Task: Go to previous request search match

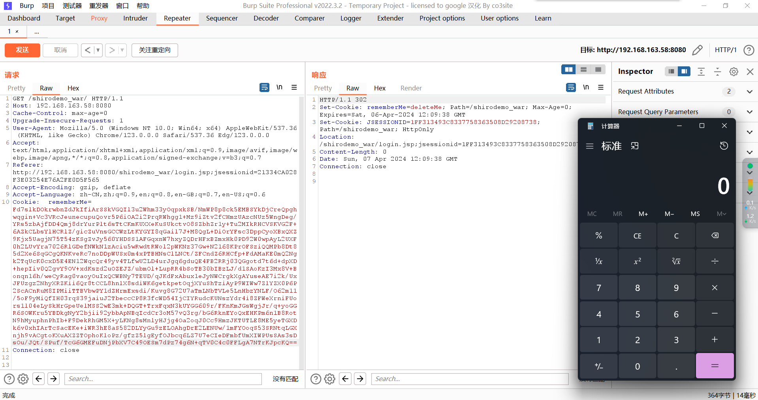Action: [x=39, y=379]
